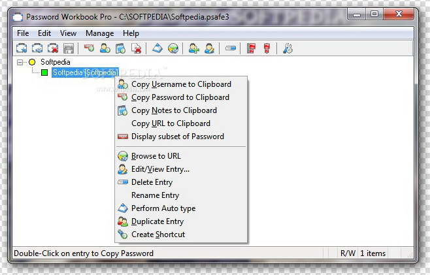Choose Rename Entry in context menu
Screen dimensions: 430x275
(181, 195)
